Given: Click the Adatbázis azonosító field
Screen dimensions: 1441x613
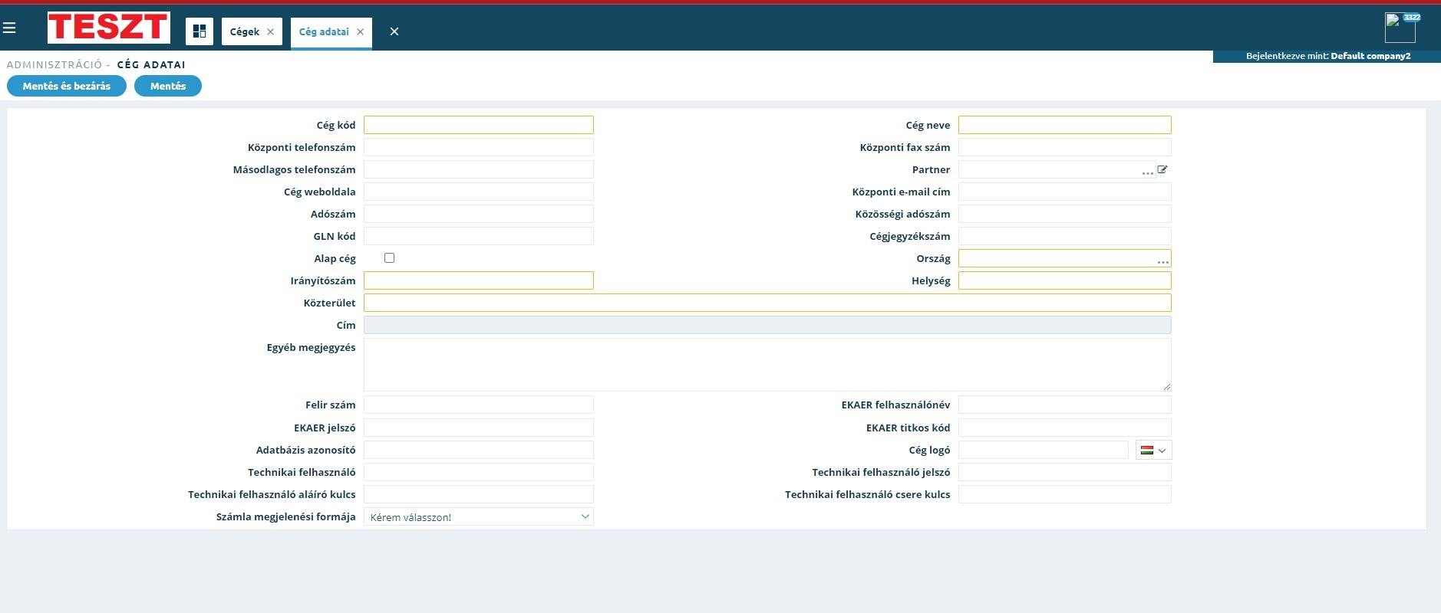Looking at the screenshot, I should [479, 450].
